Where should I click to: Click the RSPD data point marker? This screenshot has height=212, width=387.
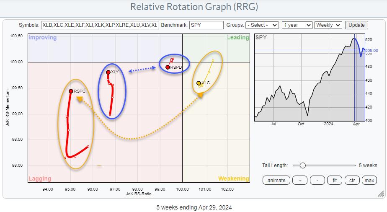click(x=168, y=67)
